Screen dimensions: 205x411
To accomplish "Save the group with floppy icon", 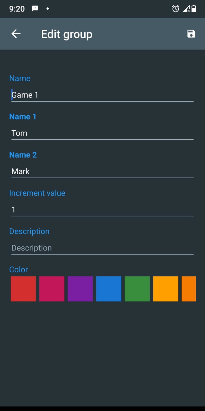I will pos(191,34).
